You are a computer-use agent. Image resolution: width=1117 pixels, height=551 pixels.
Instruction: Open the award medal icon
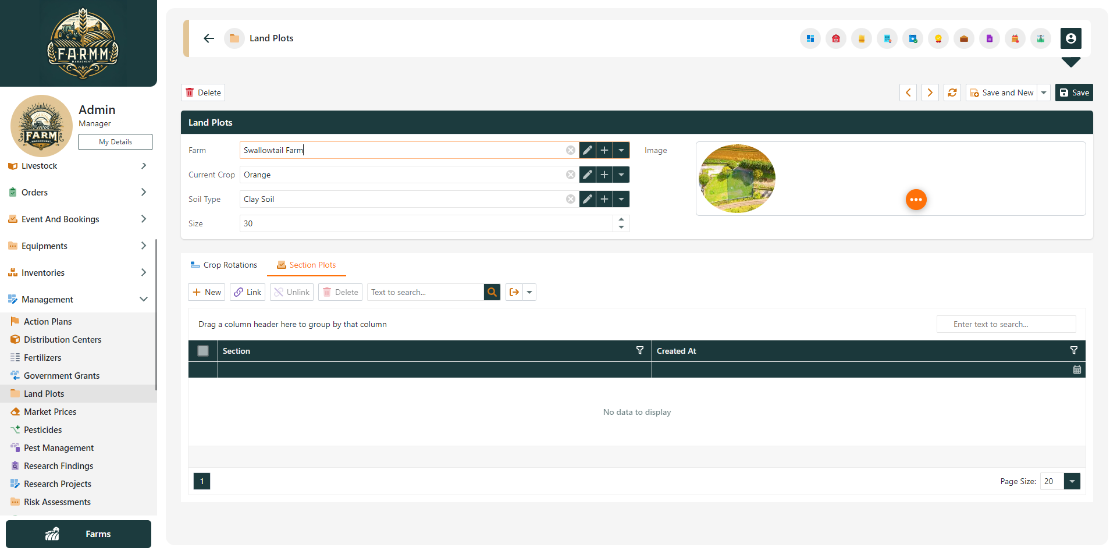(x=938, y=38)
